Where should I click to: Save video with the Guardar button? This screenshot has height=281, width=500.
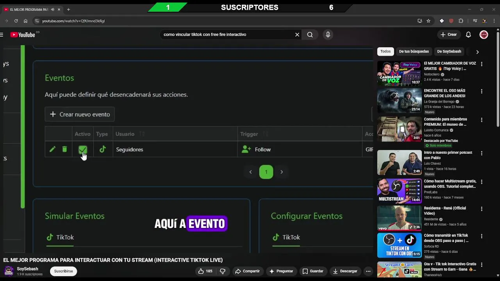coord(313,271)
